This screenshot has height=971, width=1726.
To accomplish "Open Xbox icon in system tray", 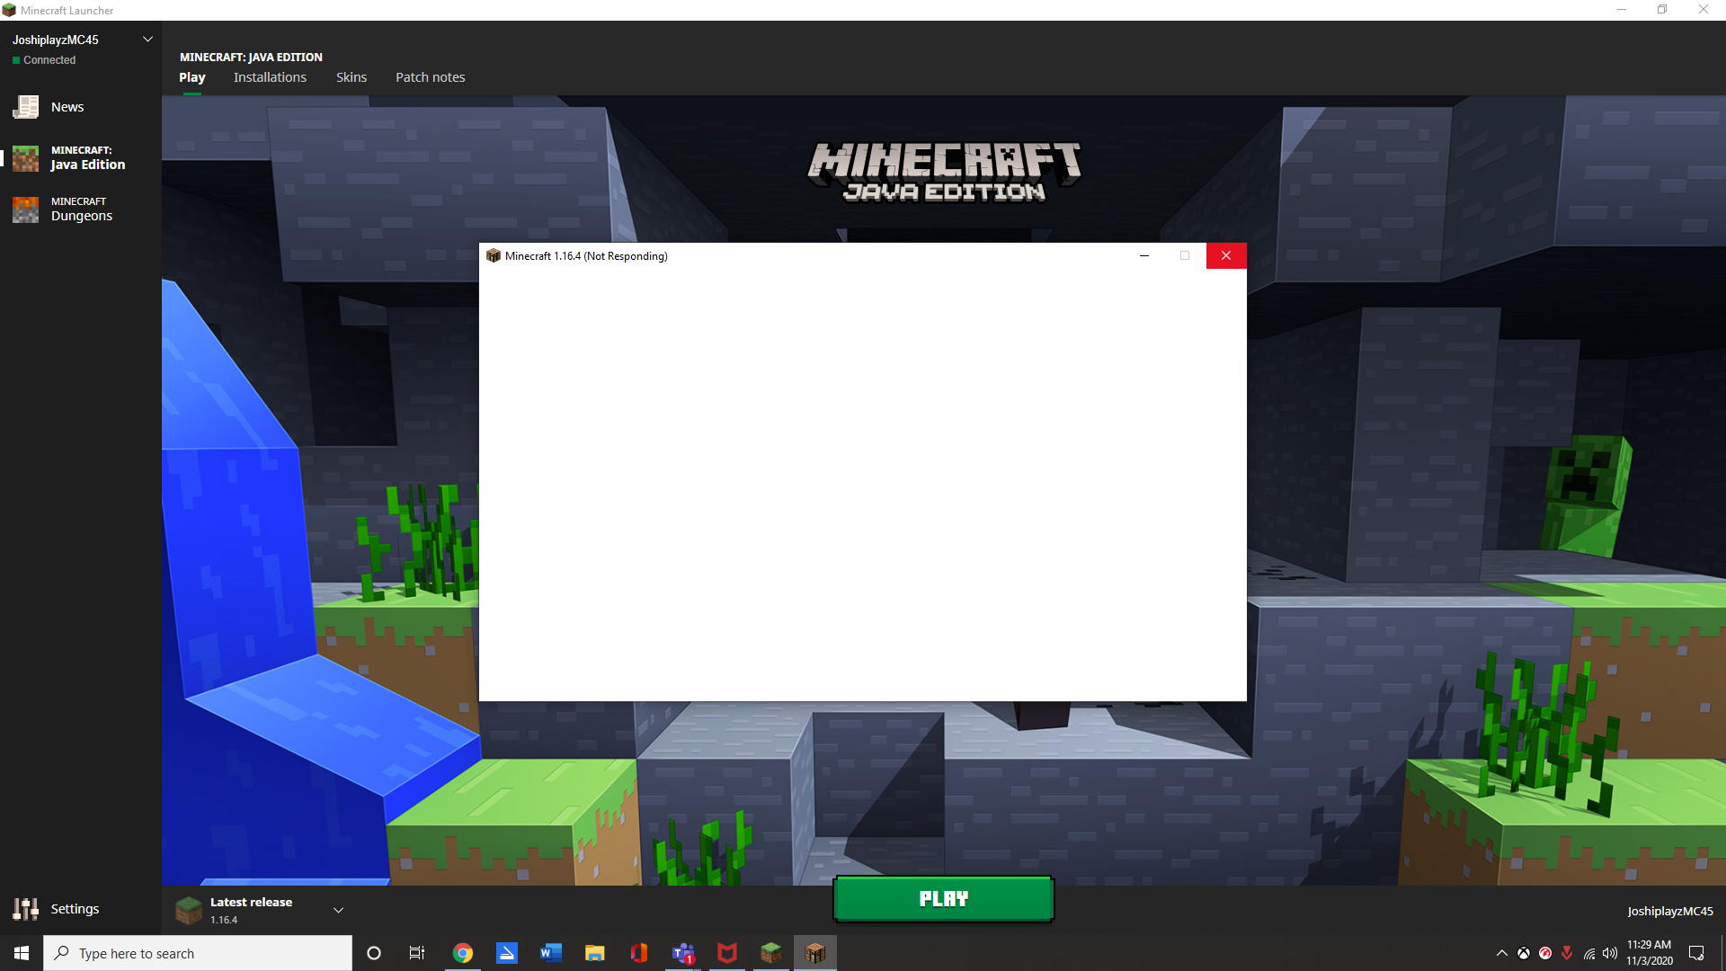I will pos(1524,953).
